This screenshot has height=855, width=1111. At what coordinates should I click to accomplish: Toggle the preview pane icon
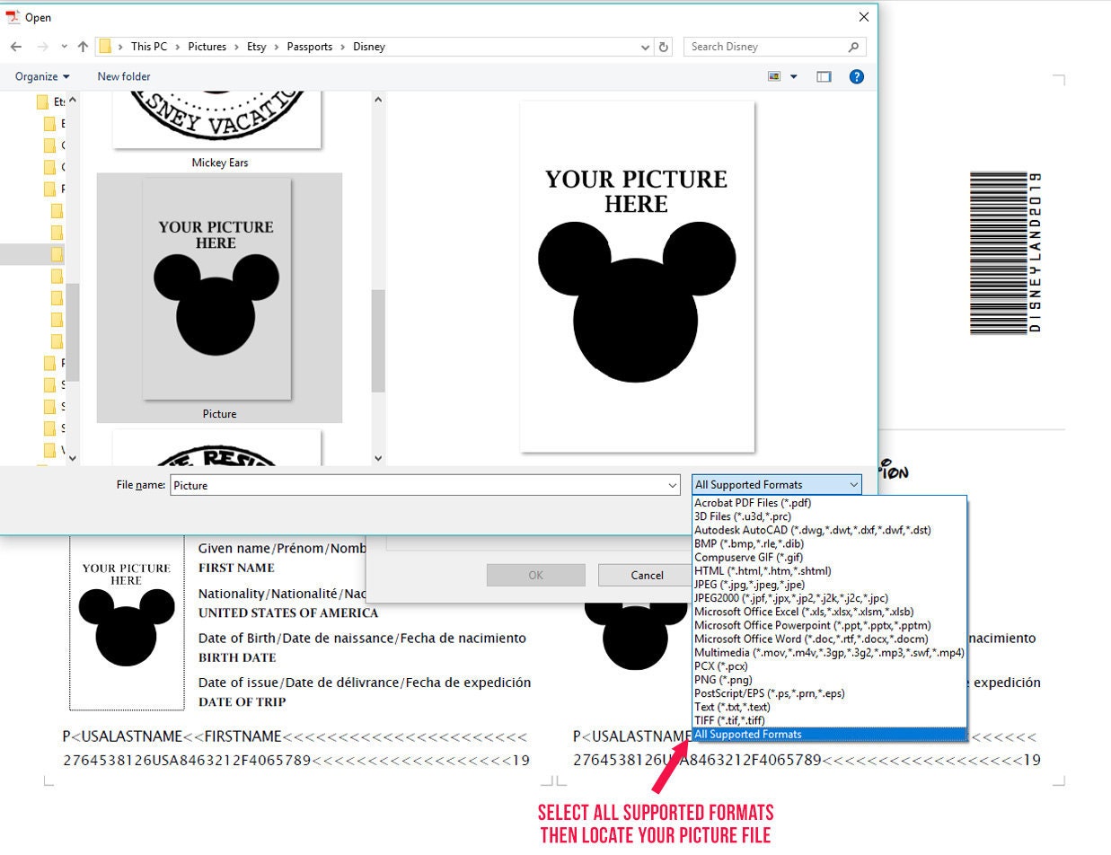pos(824,77)
